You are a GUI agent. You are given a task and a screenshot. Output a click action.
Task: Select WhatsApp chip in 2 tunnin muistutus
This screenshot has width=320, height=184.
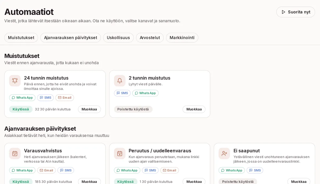pyautogui.click(x=145, y=93)
